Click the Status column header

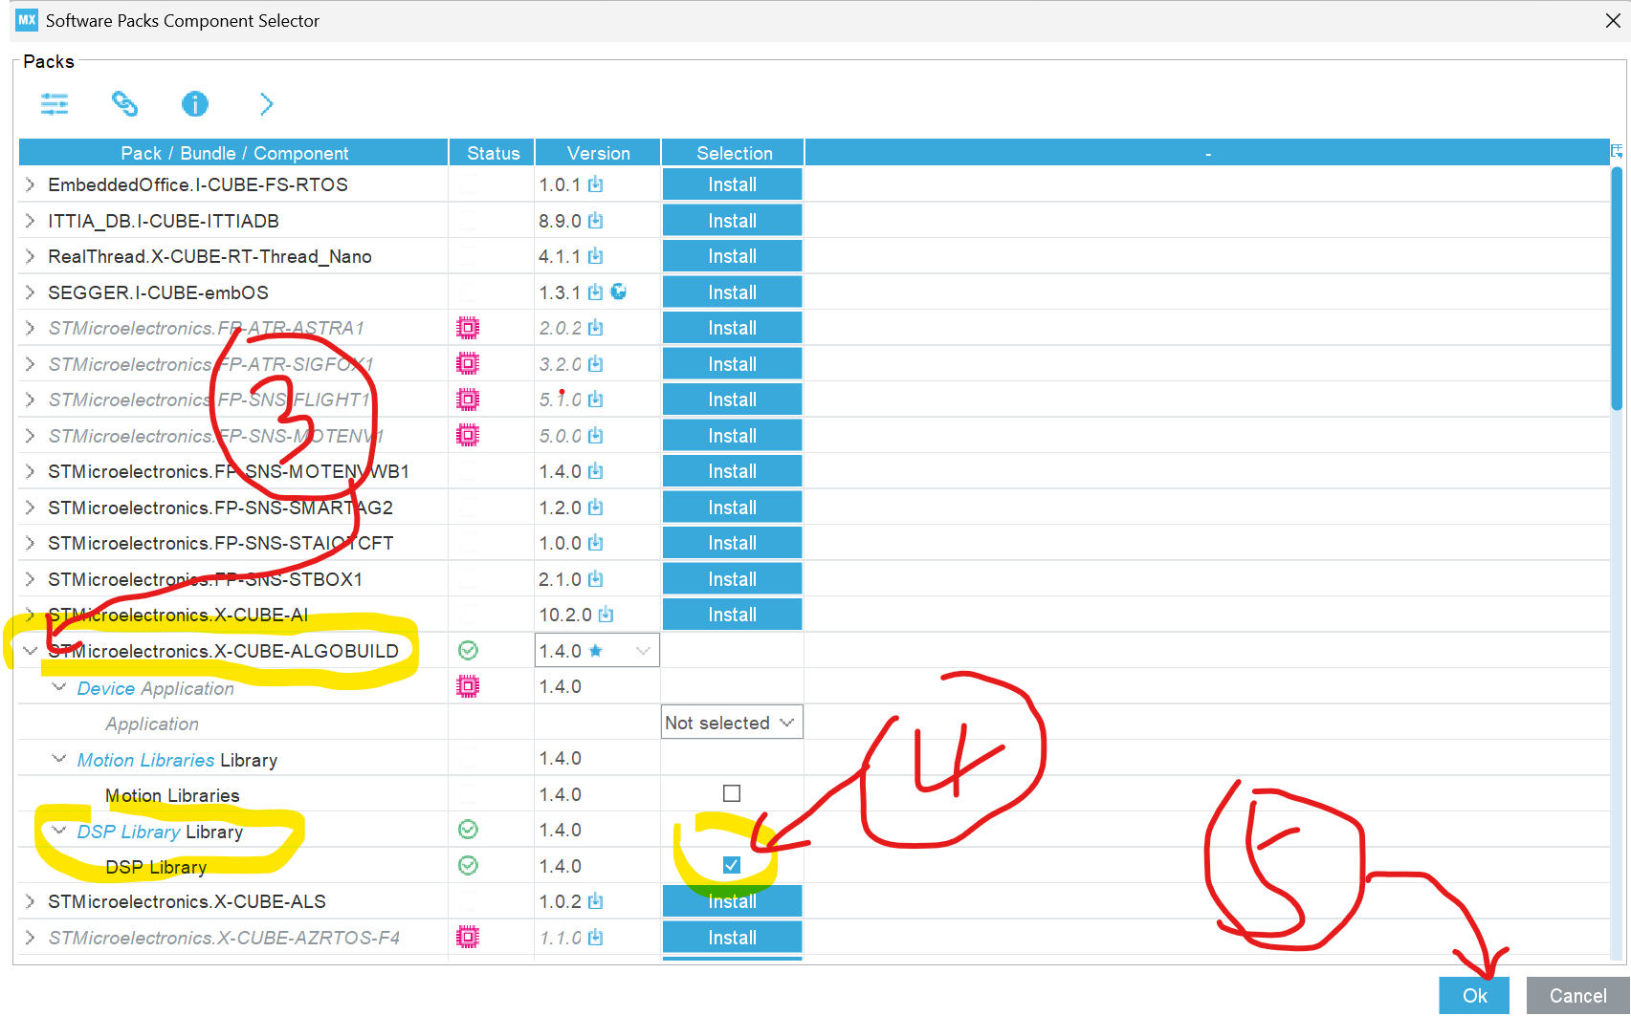[493, 153]
